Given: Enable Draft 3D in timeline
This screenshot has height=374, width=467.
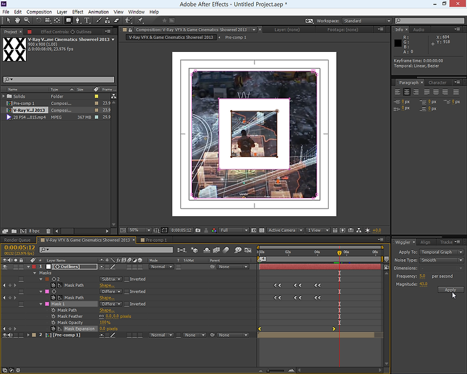Looking at the screenshot, I should point(195,250).
